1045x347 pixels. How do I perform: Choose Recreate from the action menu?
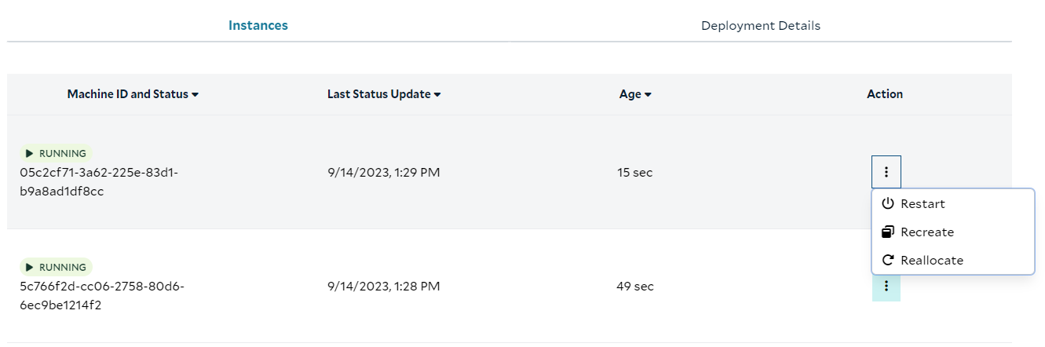(x=927, y=232)
